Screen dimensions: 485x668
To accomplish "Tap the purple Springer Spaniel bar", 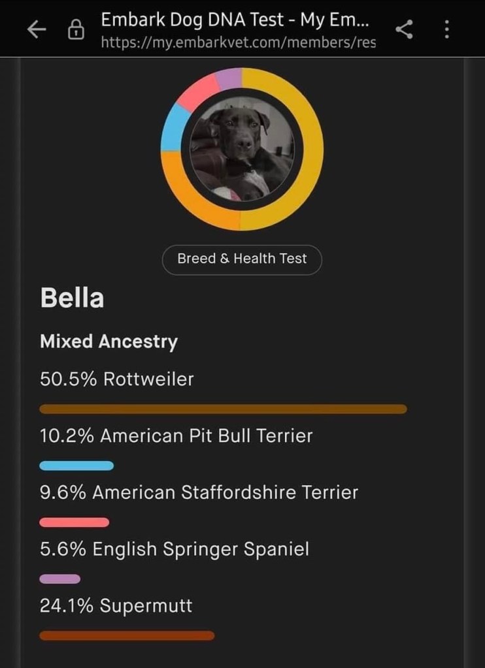I will (60, 579).
